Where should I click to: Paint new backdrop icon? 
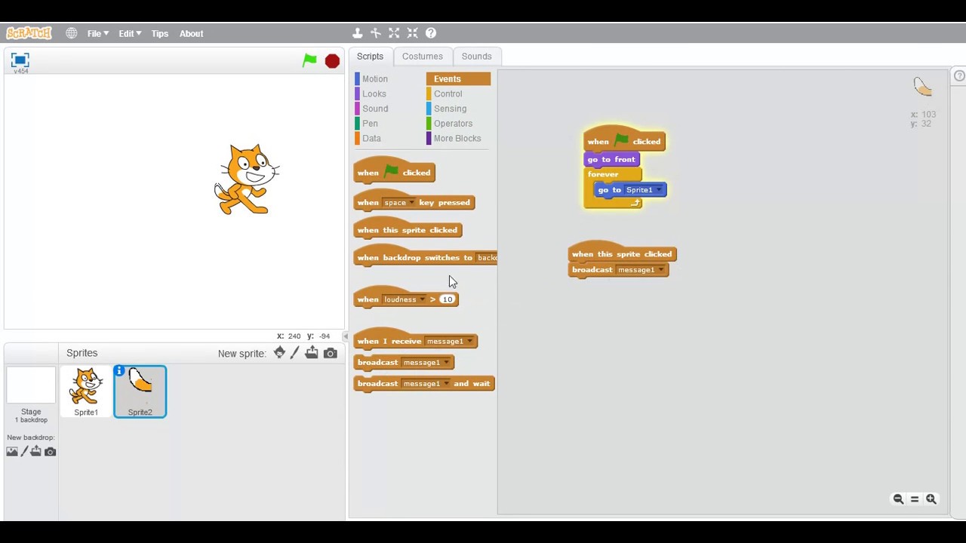pyautogui.click(x=24, y=451)
